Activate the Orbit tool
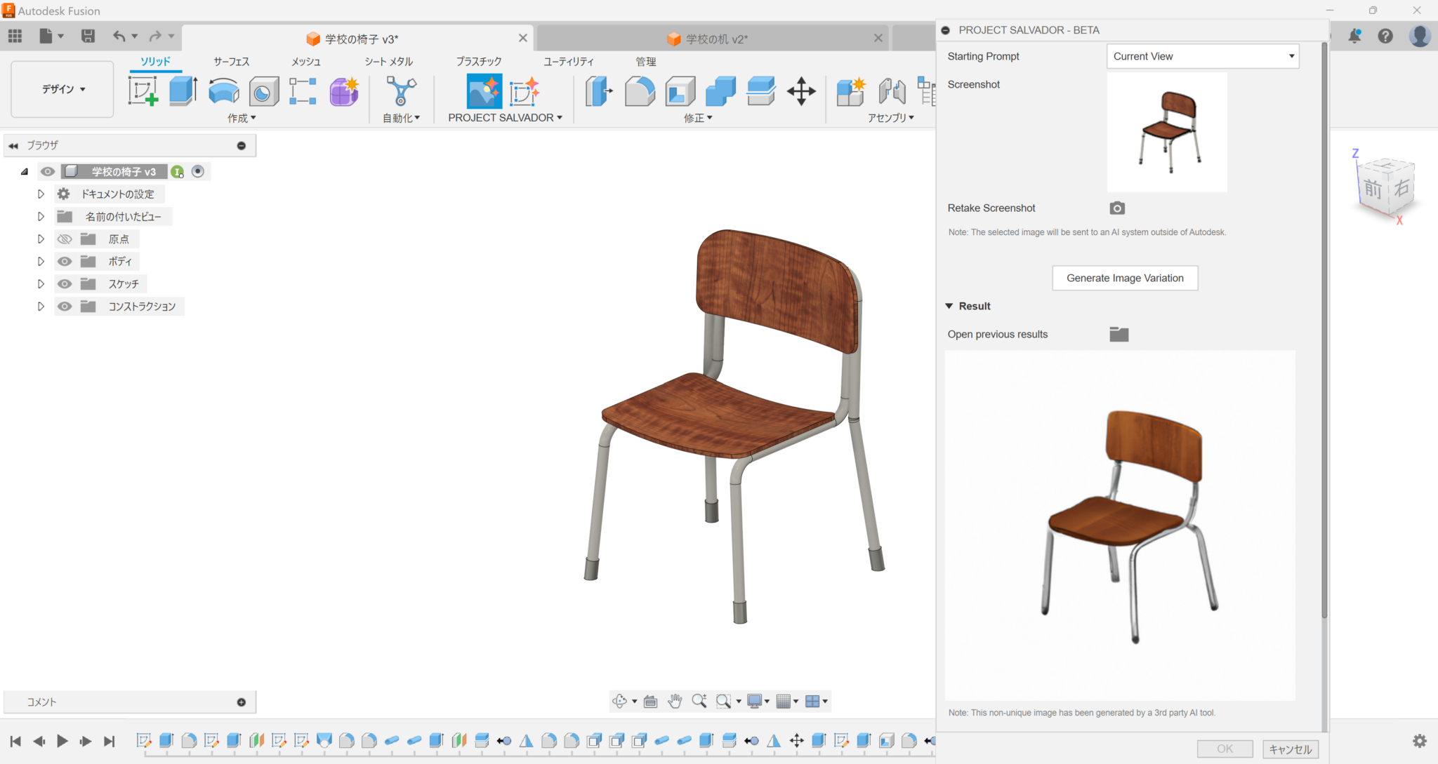The image size is (1438, 764). (x=621, y=701)
